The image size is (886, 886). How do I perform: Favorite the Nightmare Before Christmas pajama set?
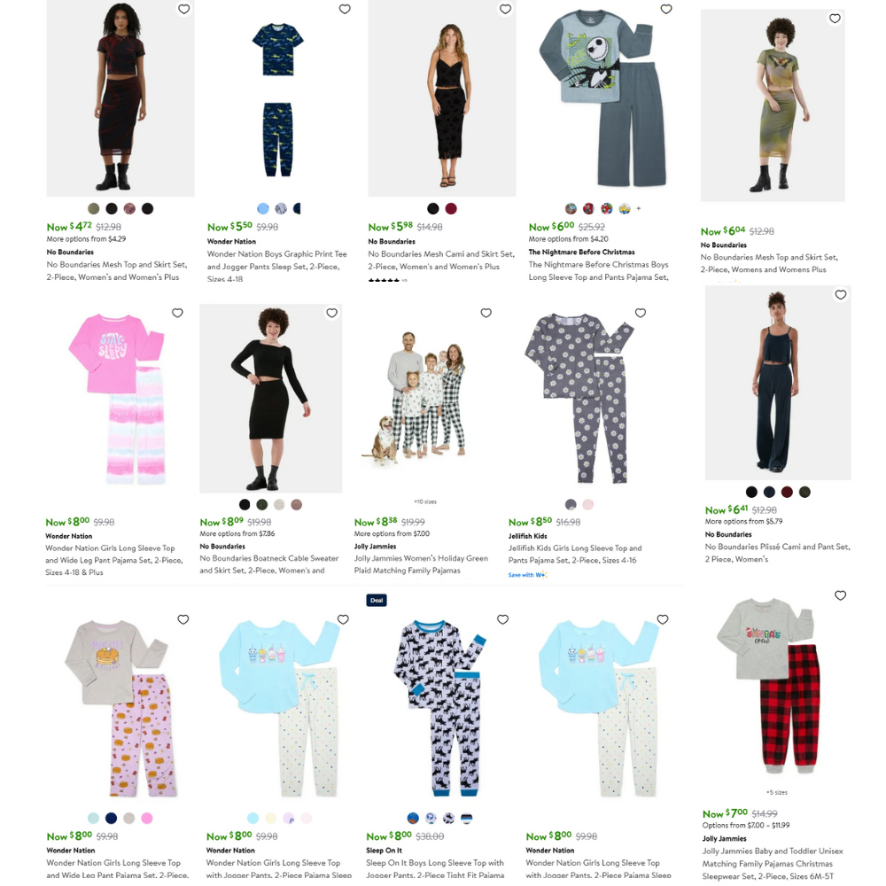pyautogui.click(x=666, y=9)
